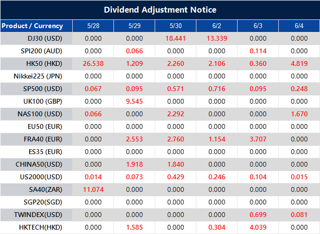
Task: Click the HK50 (HKD) product label
Action: (x=43, y=63)
